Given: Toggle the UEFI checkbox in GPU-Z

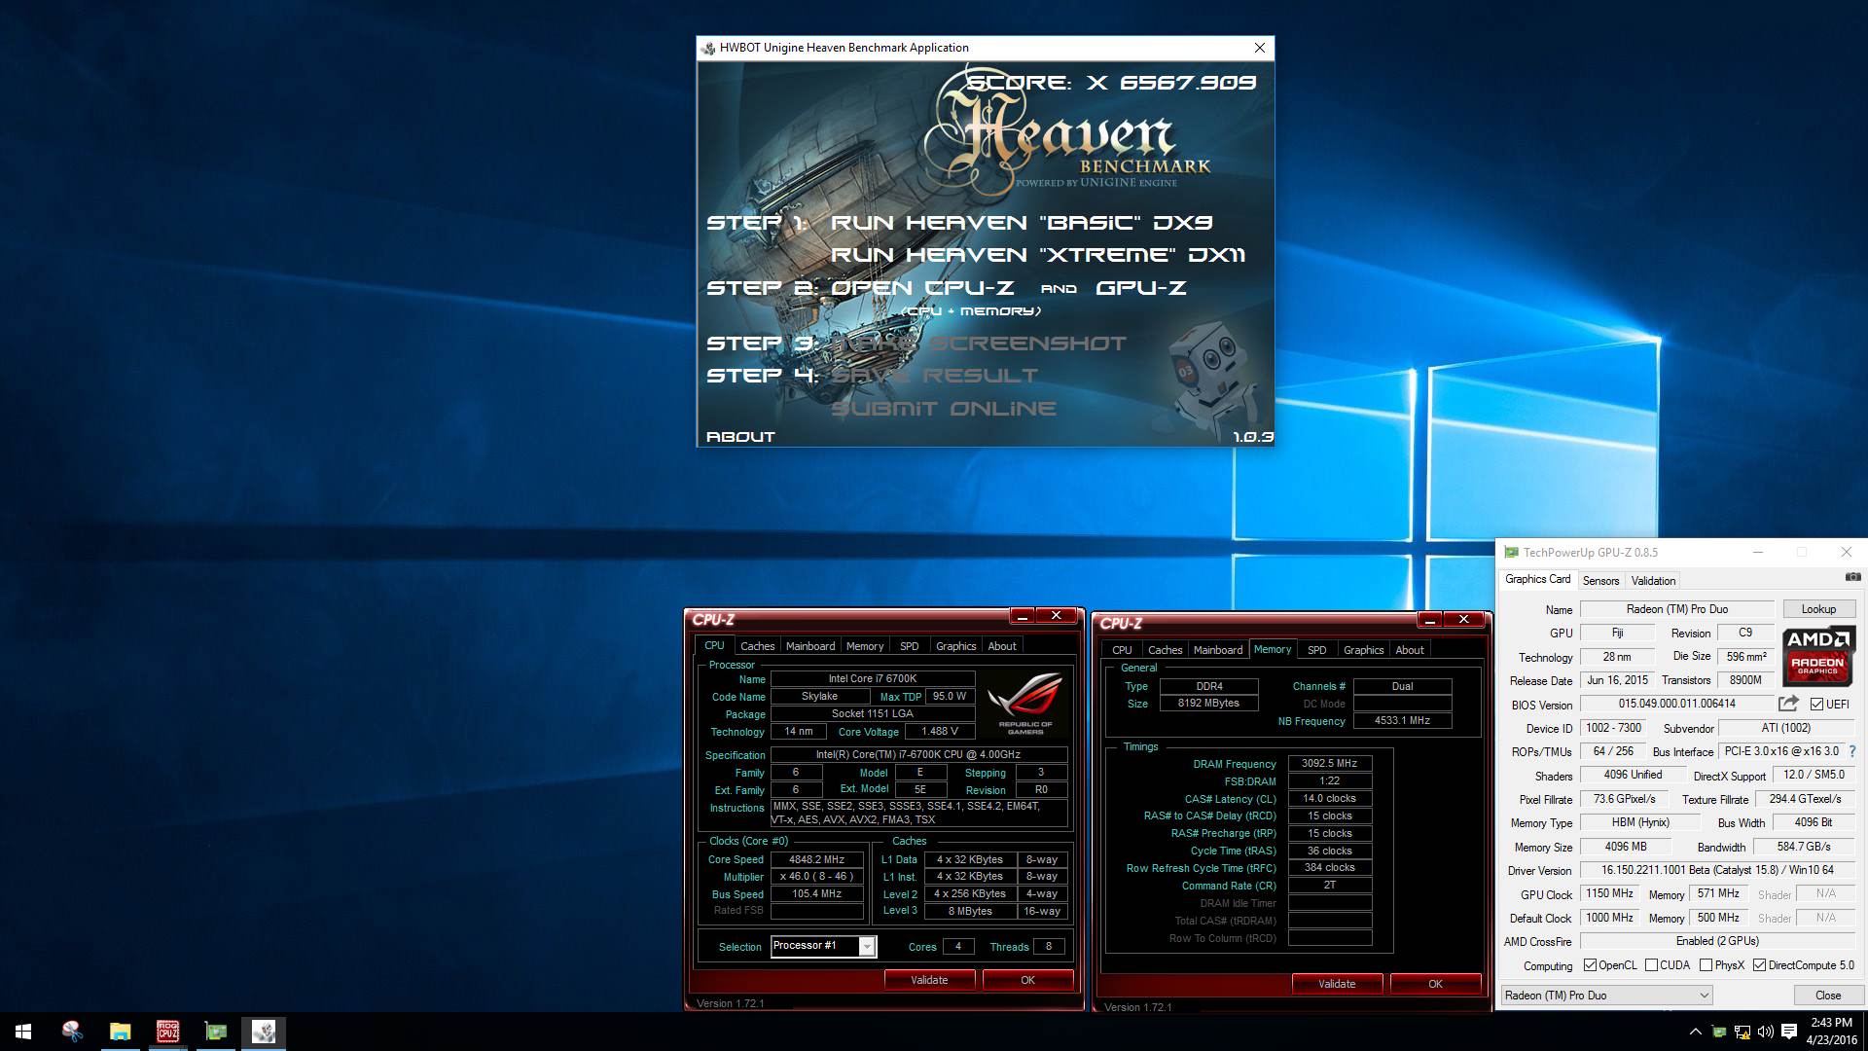Looking at the screenshot, I should click(x=1816, y=705).
